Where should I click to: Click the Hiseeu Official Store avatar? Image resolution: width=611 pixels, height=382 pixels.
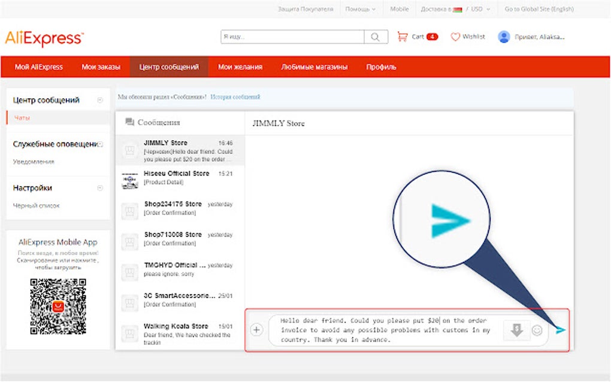tap(130, 181)
